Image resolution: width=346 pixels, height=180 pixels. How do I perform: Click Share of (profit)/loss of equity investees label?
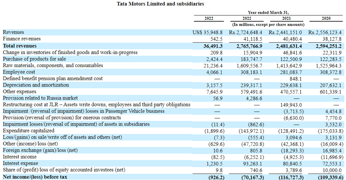[64, 170]
